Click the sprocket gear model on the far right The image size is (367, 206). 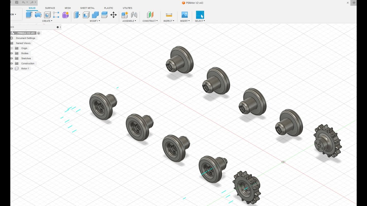tap(328, 141)
